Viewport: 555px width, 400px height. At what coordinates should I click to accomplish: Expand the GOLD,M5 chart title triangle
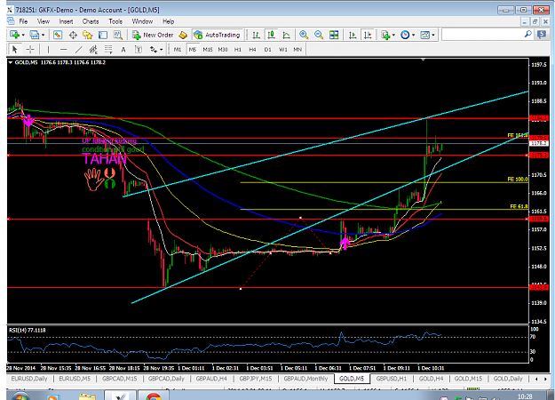tap(11, 62)
